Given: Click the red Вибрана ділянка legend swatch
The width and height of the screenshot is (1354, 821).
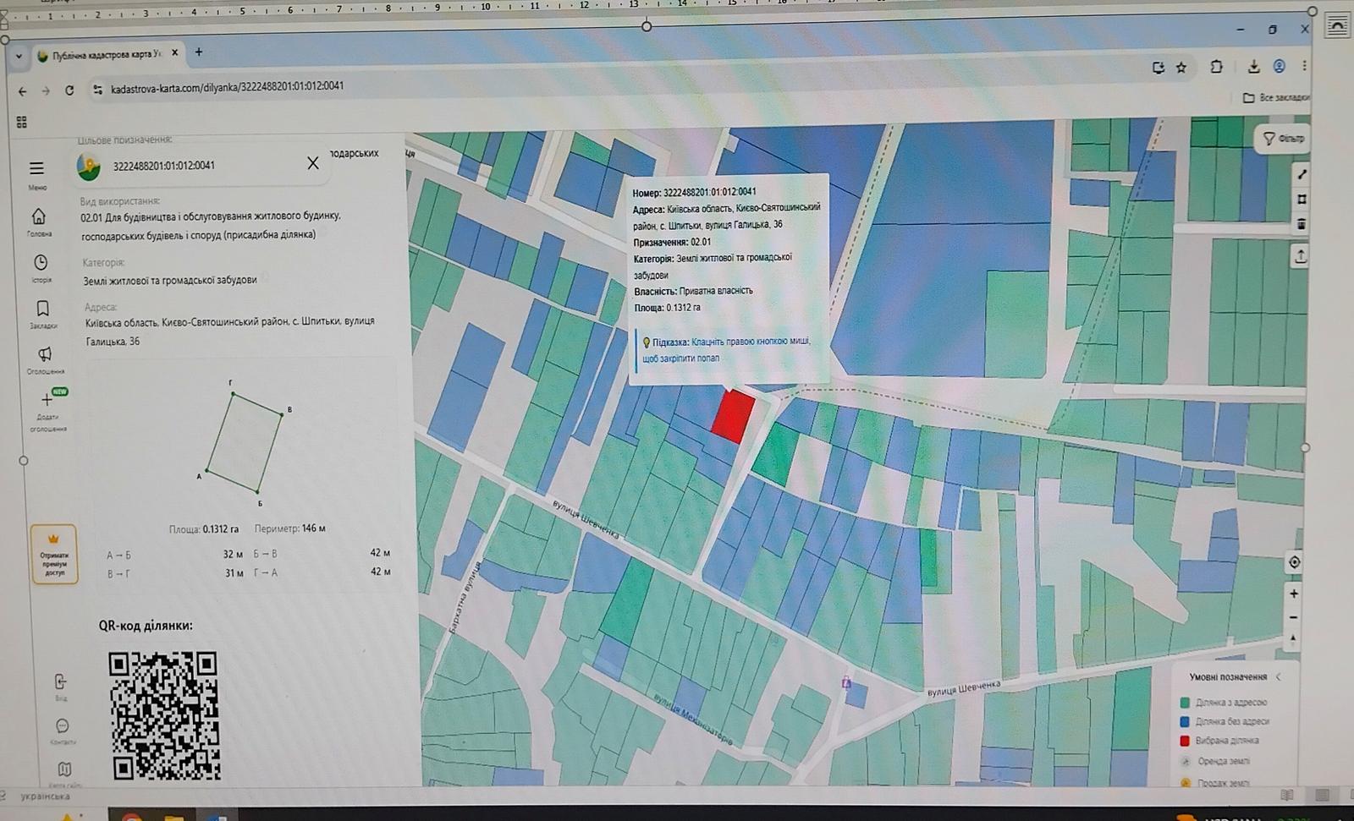Looking at the screenshot, I should point(1185,741).
